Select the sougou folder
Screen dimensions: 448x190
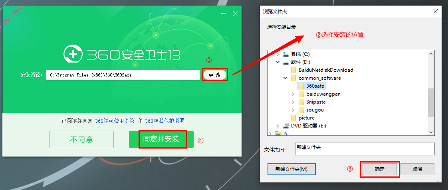315,110
